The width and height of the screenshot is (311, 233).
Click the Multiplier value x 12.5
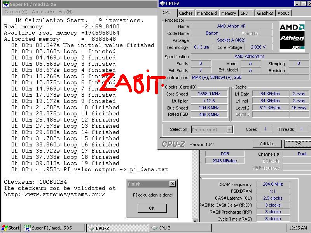[209, 101]
